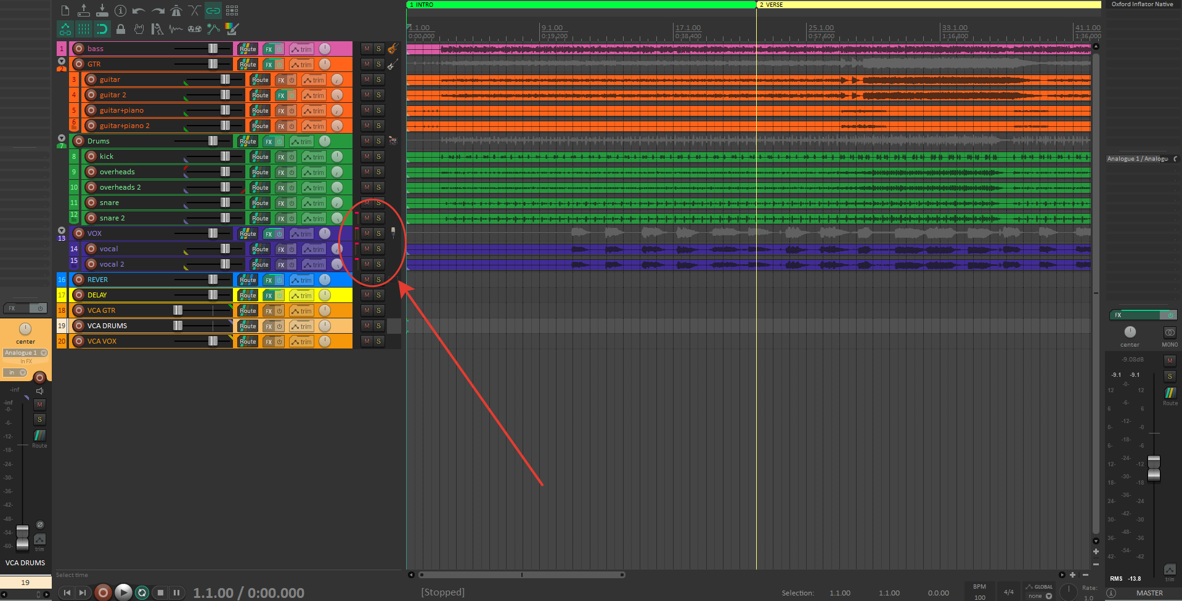Viewport: 1182px width, 601px height.
Task: Mute the kick track
Action: pyautogui.click(x=367, y=156)
